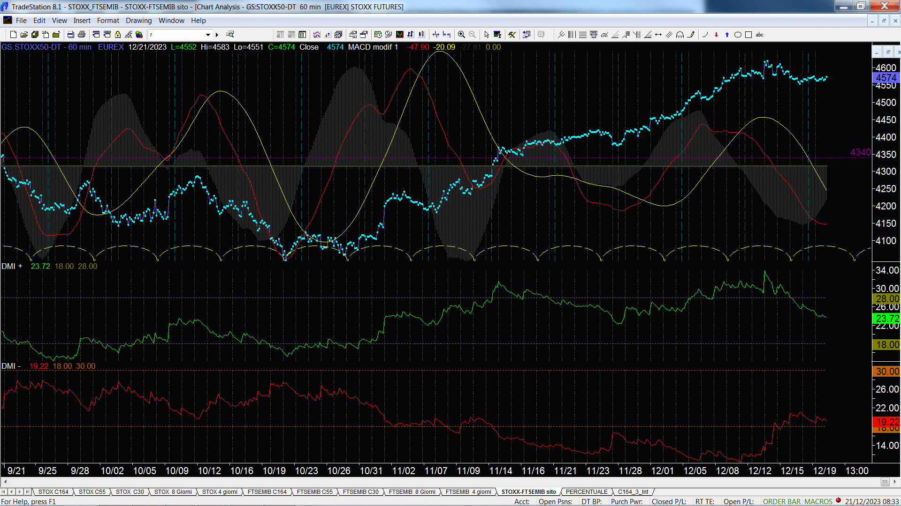The image size is (901, 506).
Task: Click the Zoom In magnifier tool
Action: [461, 35]
